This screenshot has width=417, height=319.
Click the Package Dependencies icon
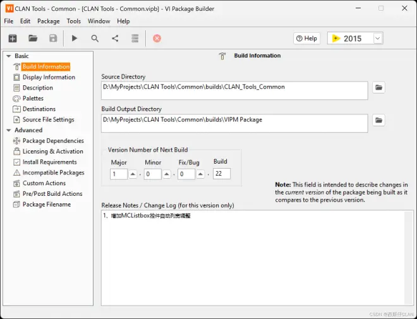click(16, 141)
